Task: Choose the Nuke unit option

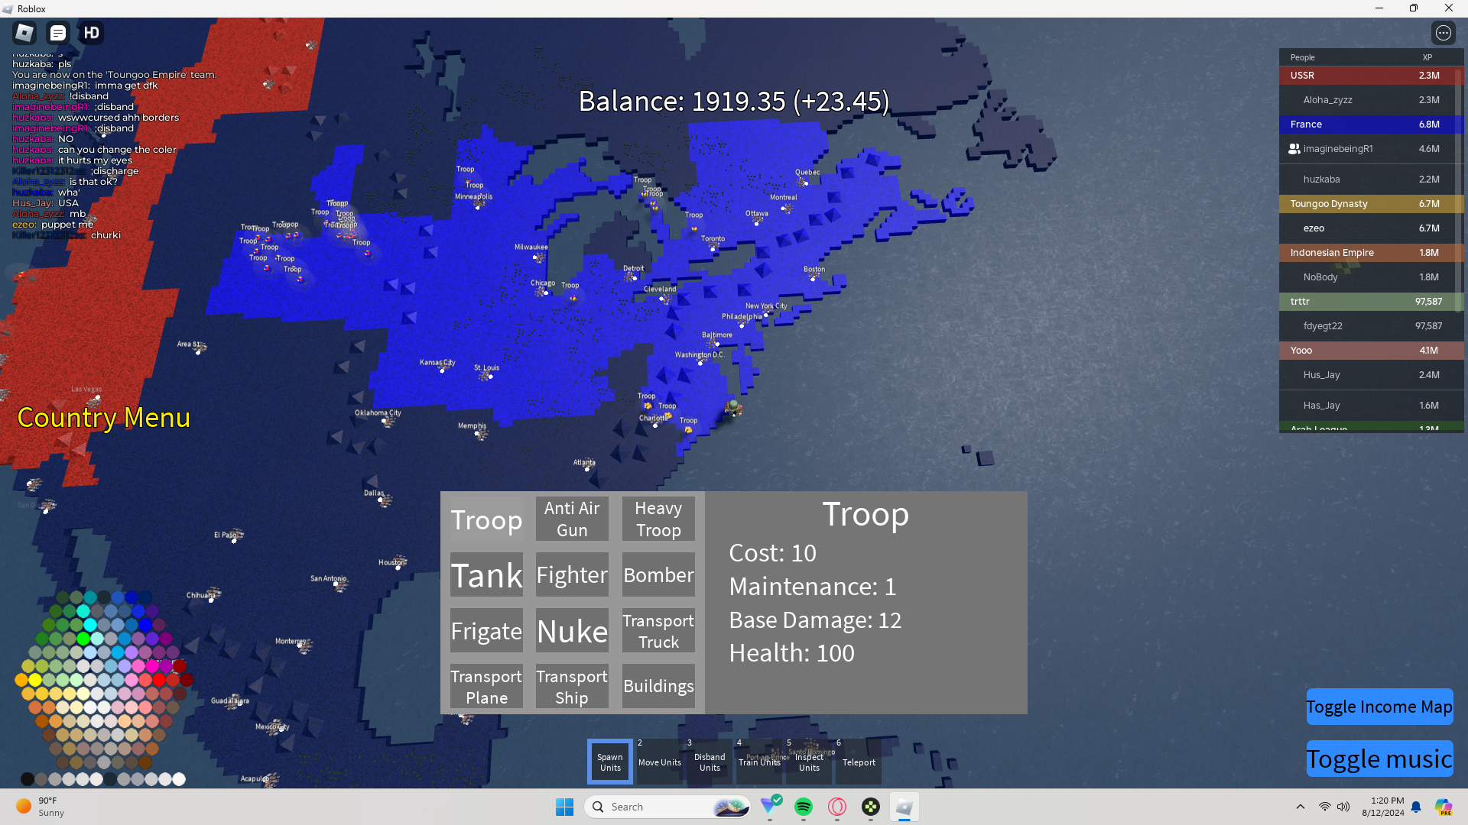Action: point(572,631)
